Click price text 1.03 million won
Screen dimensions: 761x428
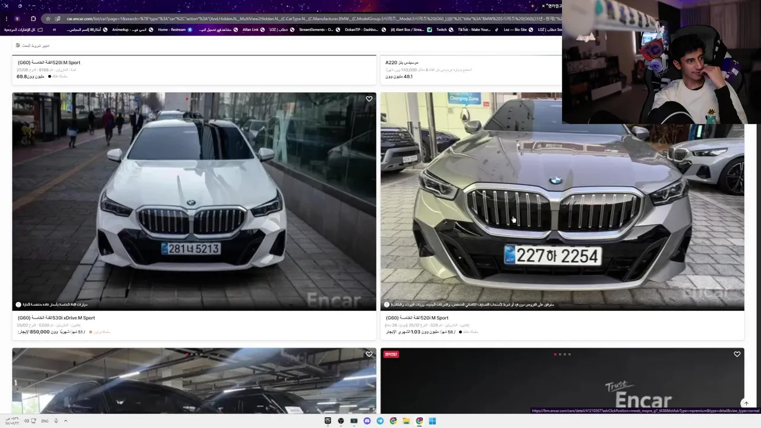point(421,332)
